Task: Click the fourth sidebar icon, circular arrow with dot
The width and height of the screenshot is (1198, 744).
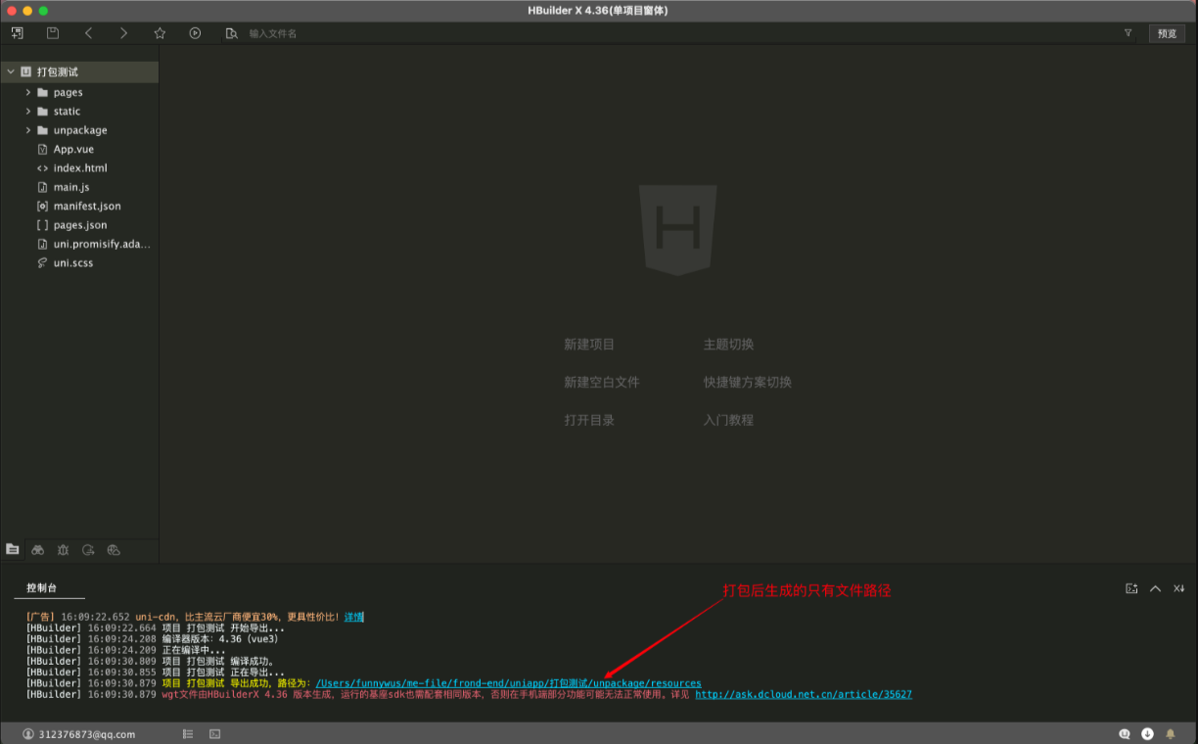Action: 88,550
